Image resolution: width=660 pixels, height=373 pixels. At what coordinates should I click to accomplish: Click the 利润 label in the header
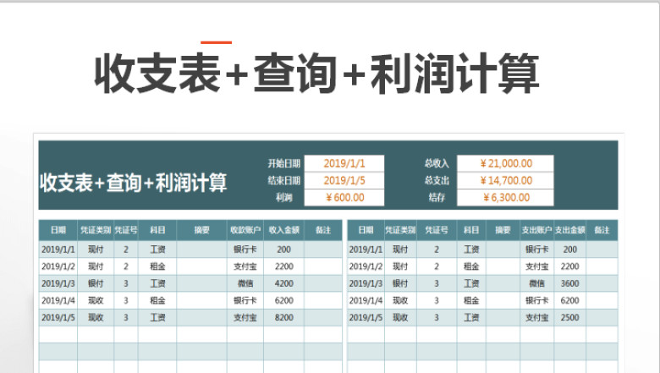pos(284,198)
